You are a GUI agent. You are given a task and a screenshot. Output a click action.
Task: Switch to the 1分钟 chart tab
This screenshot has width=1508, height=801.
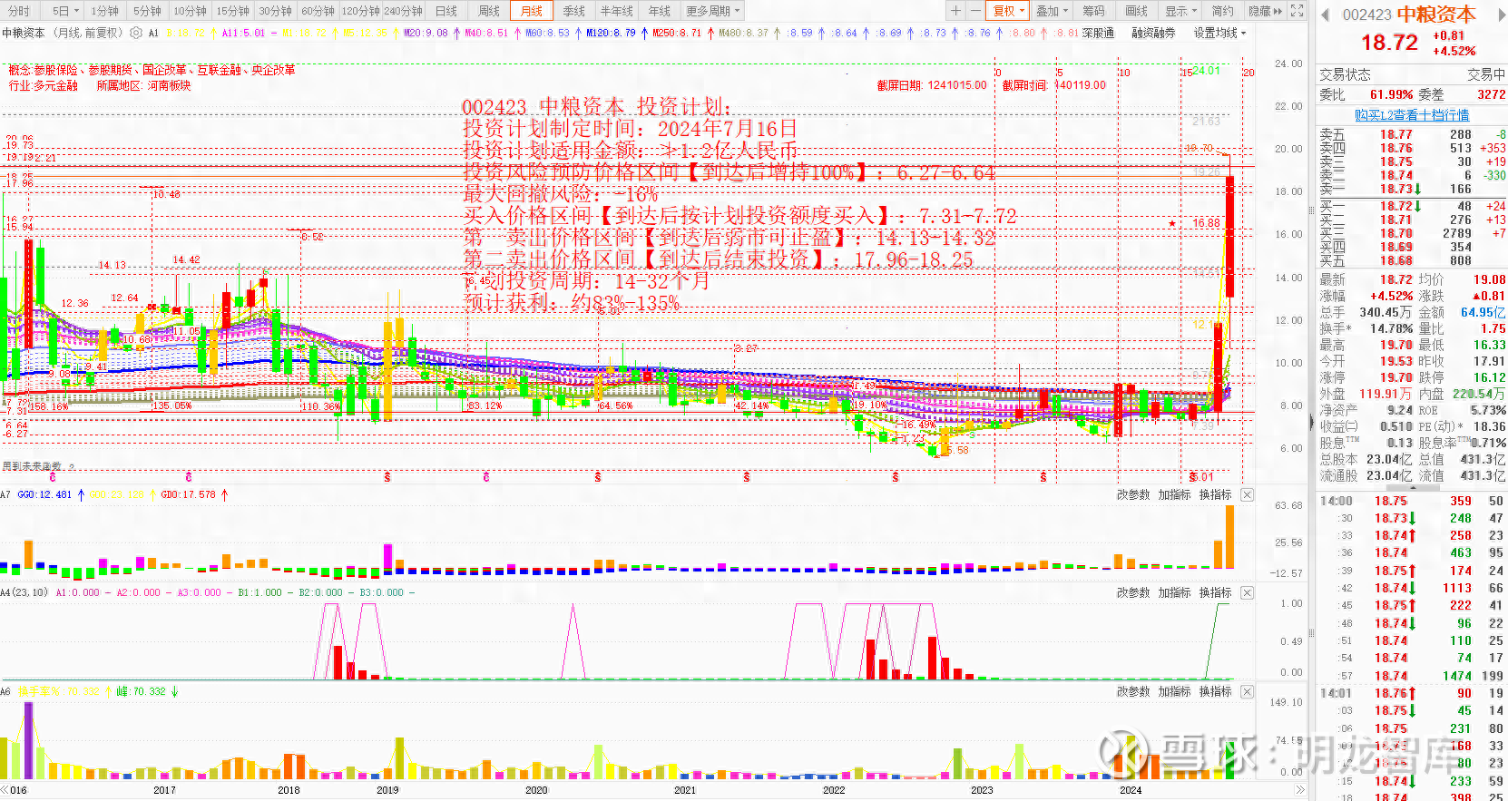[x=105, y=11]
